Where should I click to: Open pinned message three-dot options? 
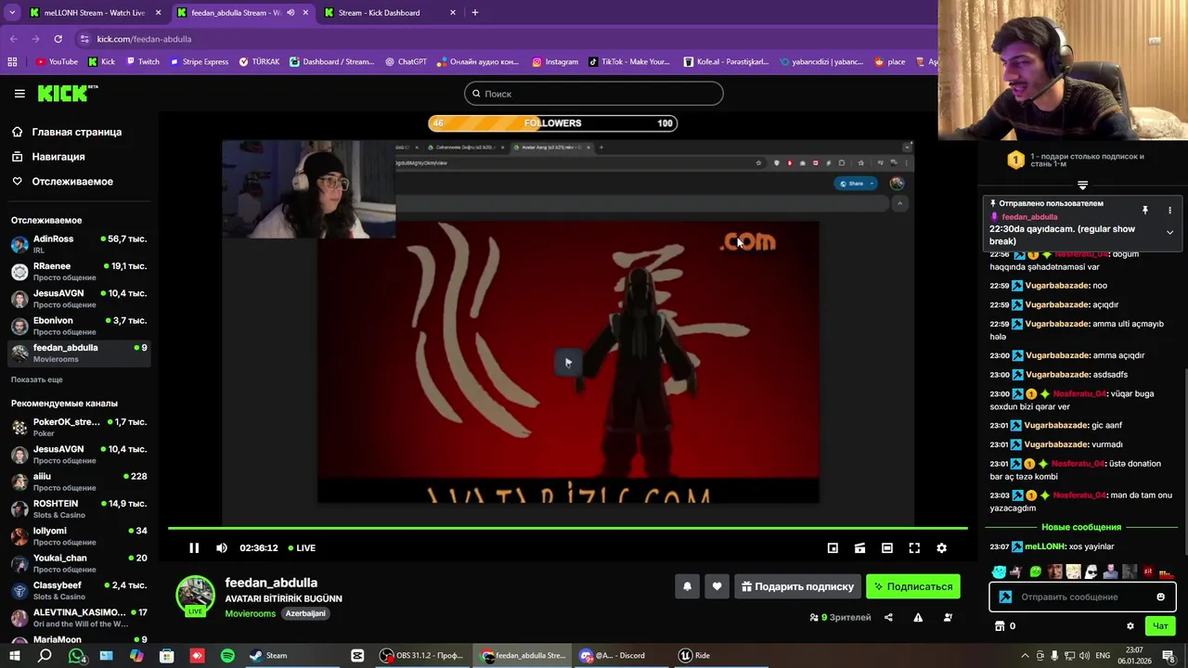coord(1169,211)
